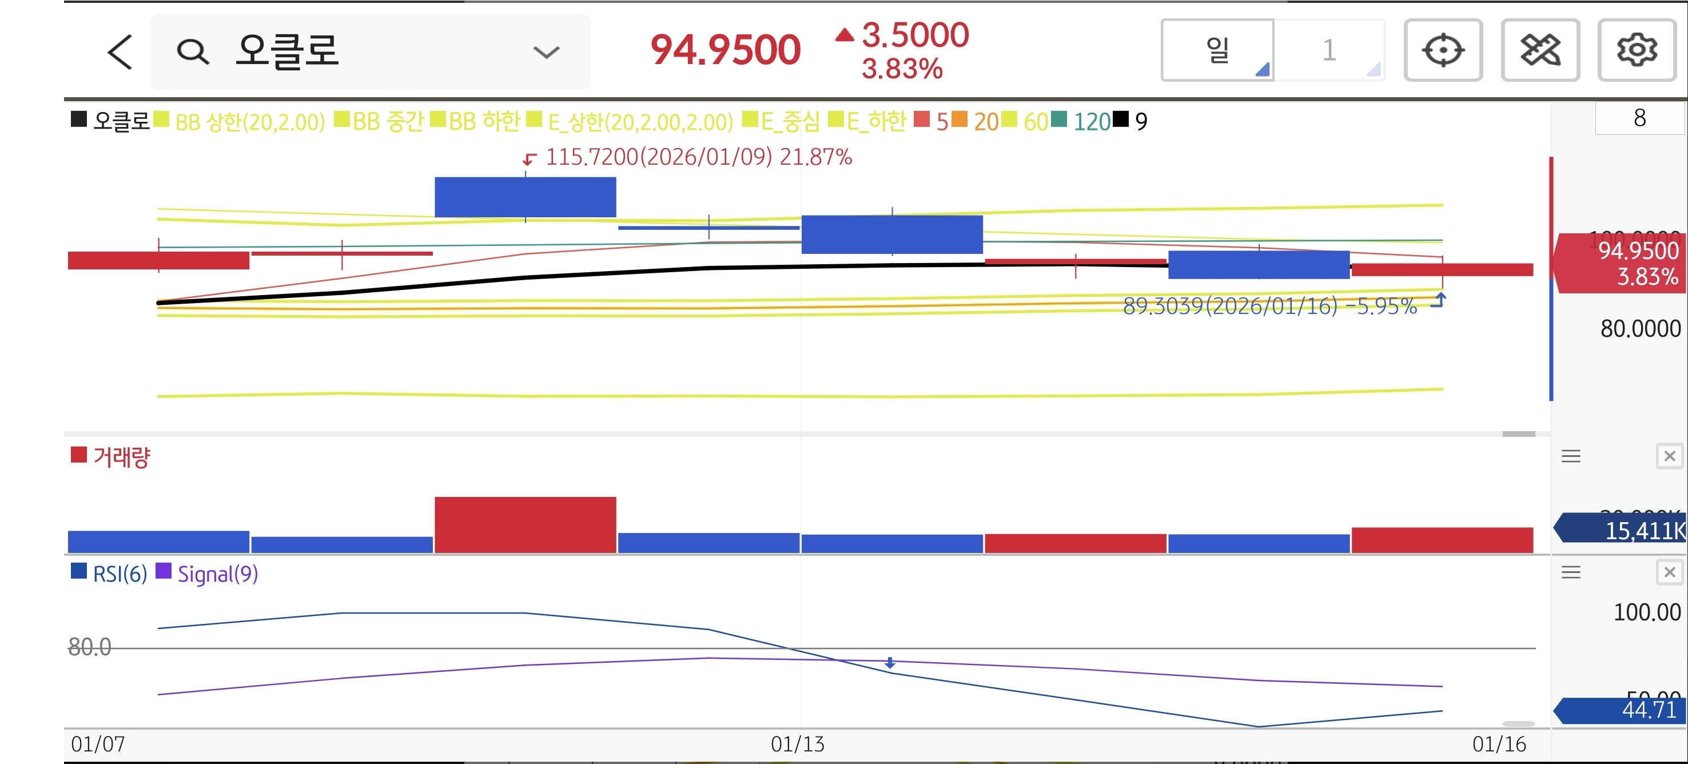
Task: Open the drawing tools icon
Action: pos(1540,50)
